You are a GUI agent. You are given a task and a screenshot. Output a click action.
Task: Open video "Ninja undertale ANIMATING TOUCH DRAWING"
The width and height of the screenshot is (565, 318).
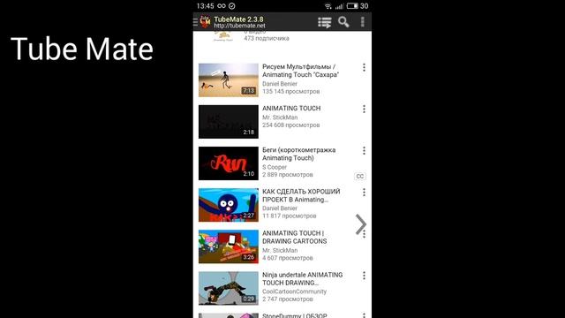(x=302, y=279)
